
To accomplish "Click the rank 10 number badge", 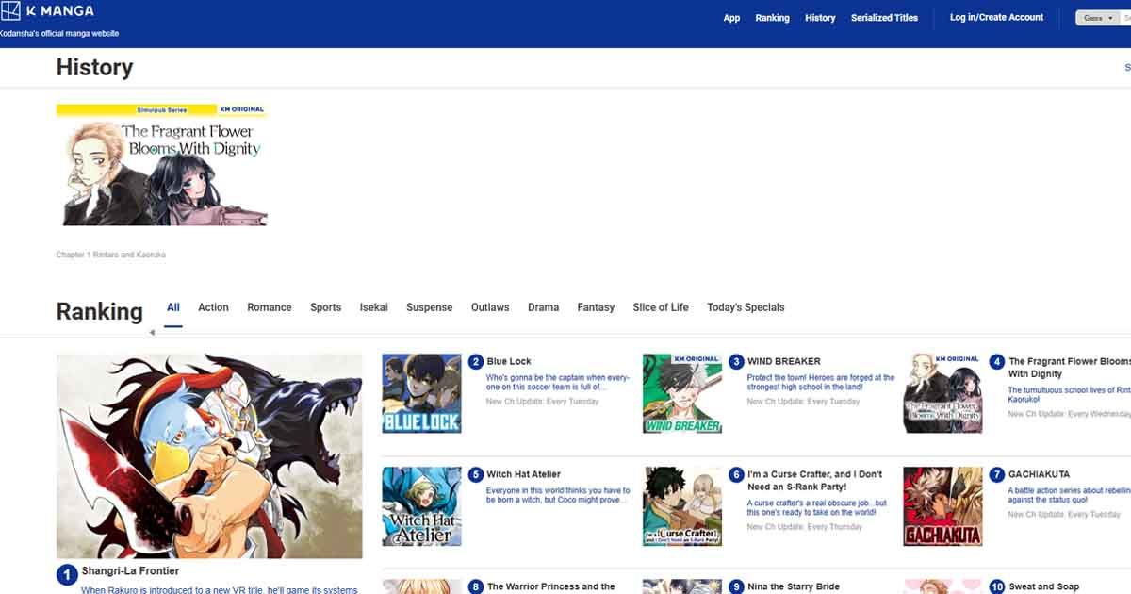I will coord(997,586).
